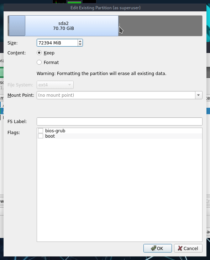Open the Mount Point dropdown arrow

199,95
